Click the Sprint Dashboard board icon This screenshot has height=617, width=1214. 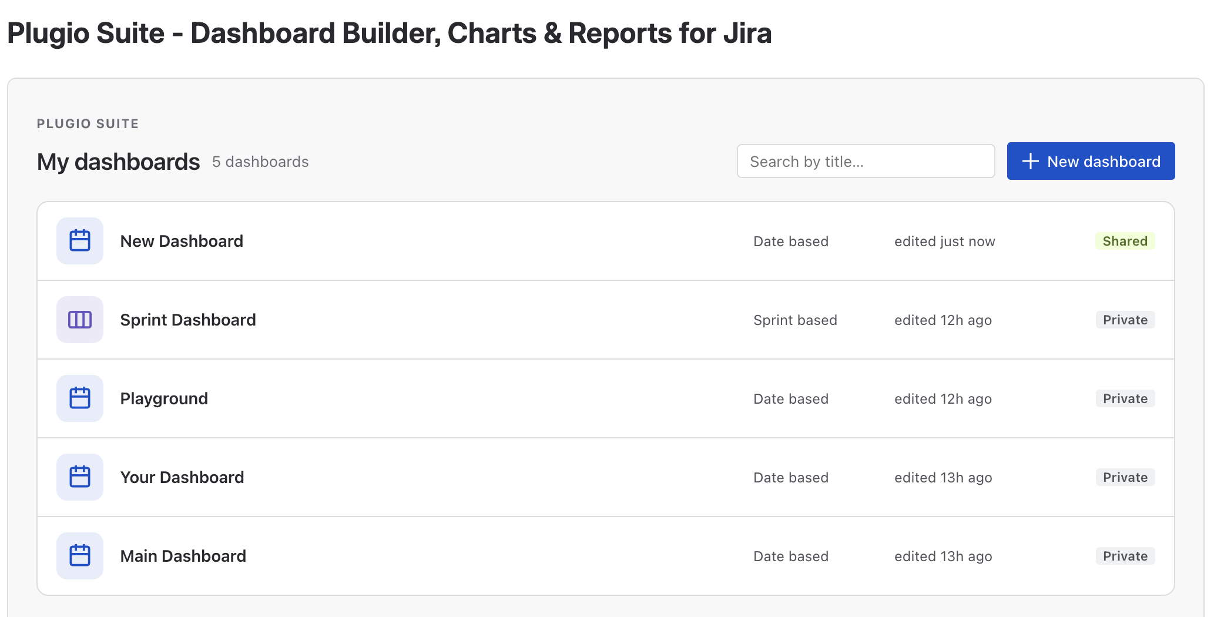click(80, 320)
